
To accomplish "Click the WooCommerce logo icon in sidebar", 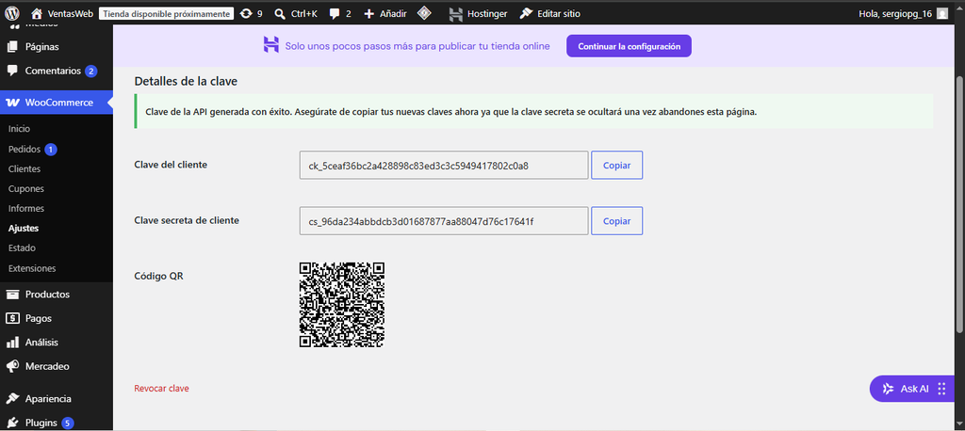I will click(12, 103).
